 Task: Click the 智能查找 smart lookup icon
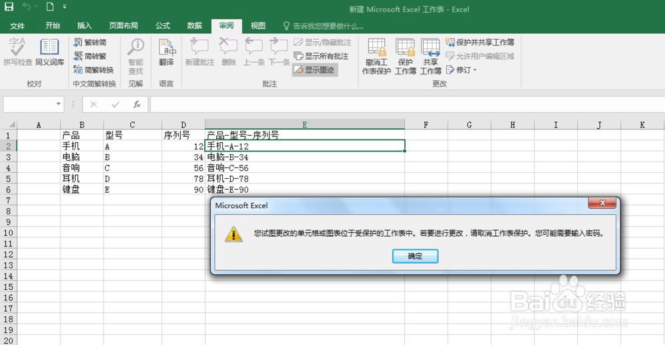pos(136,56)
